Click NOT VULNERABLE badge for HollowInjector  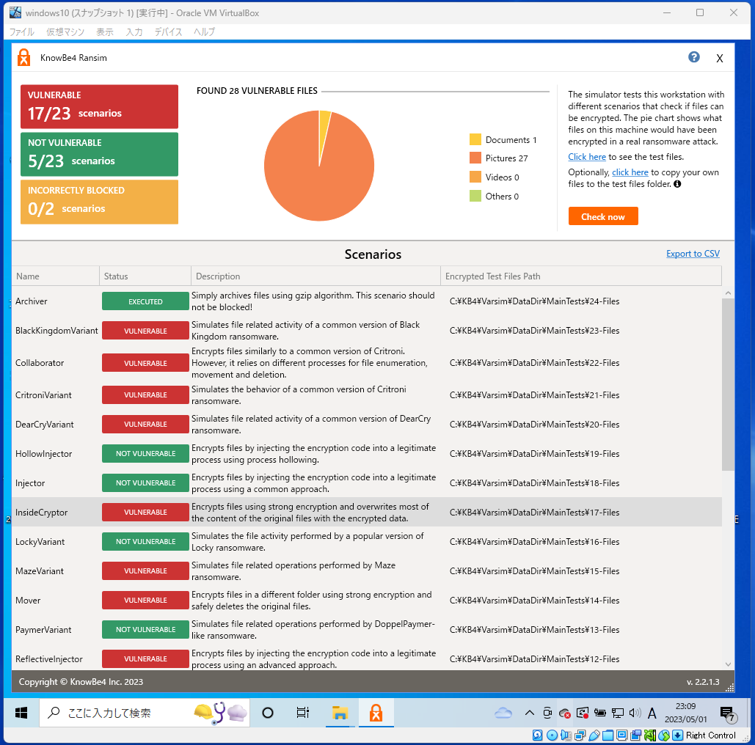(145, 453)
